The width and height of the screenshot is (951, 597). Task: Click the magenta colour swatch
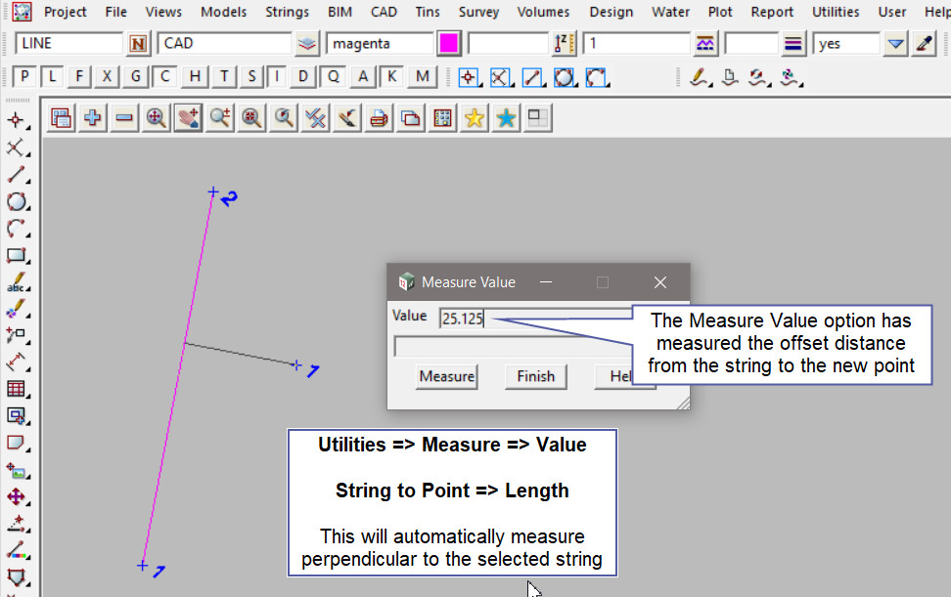[449, 44]
